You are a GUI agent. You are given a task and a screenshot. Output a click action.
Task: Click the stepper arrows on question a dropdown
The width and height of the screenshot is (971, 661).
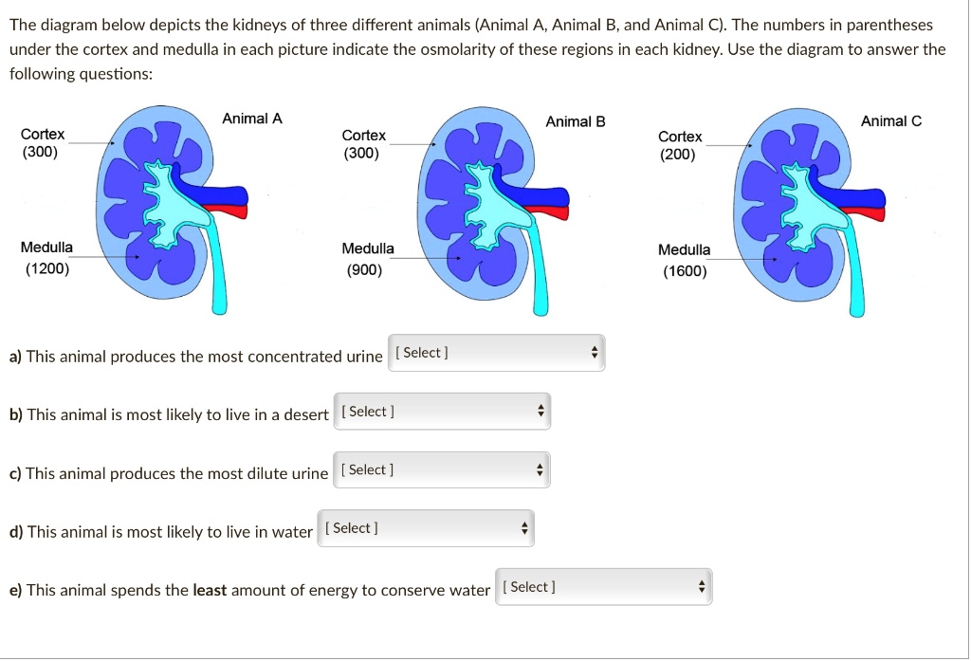(595, 352)
